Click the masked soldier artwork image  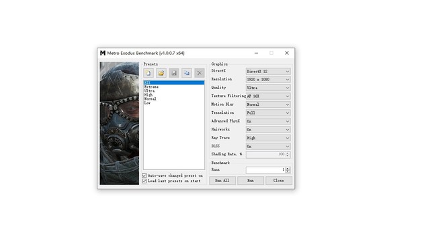120,123
